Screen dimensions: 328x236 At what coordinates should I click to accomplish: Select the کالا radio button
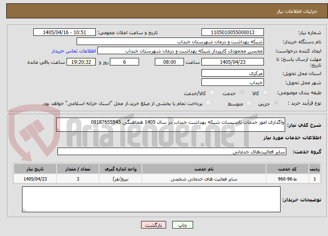point(265,93)
